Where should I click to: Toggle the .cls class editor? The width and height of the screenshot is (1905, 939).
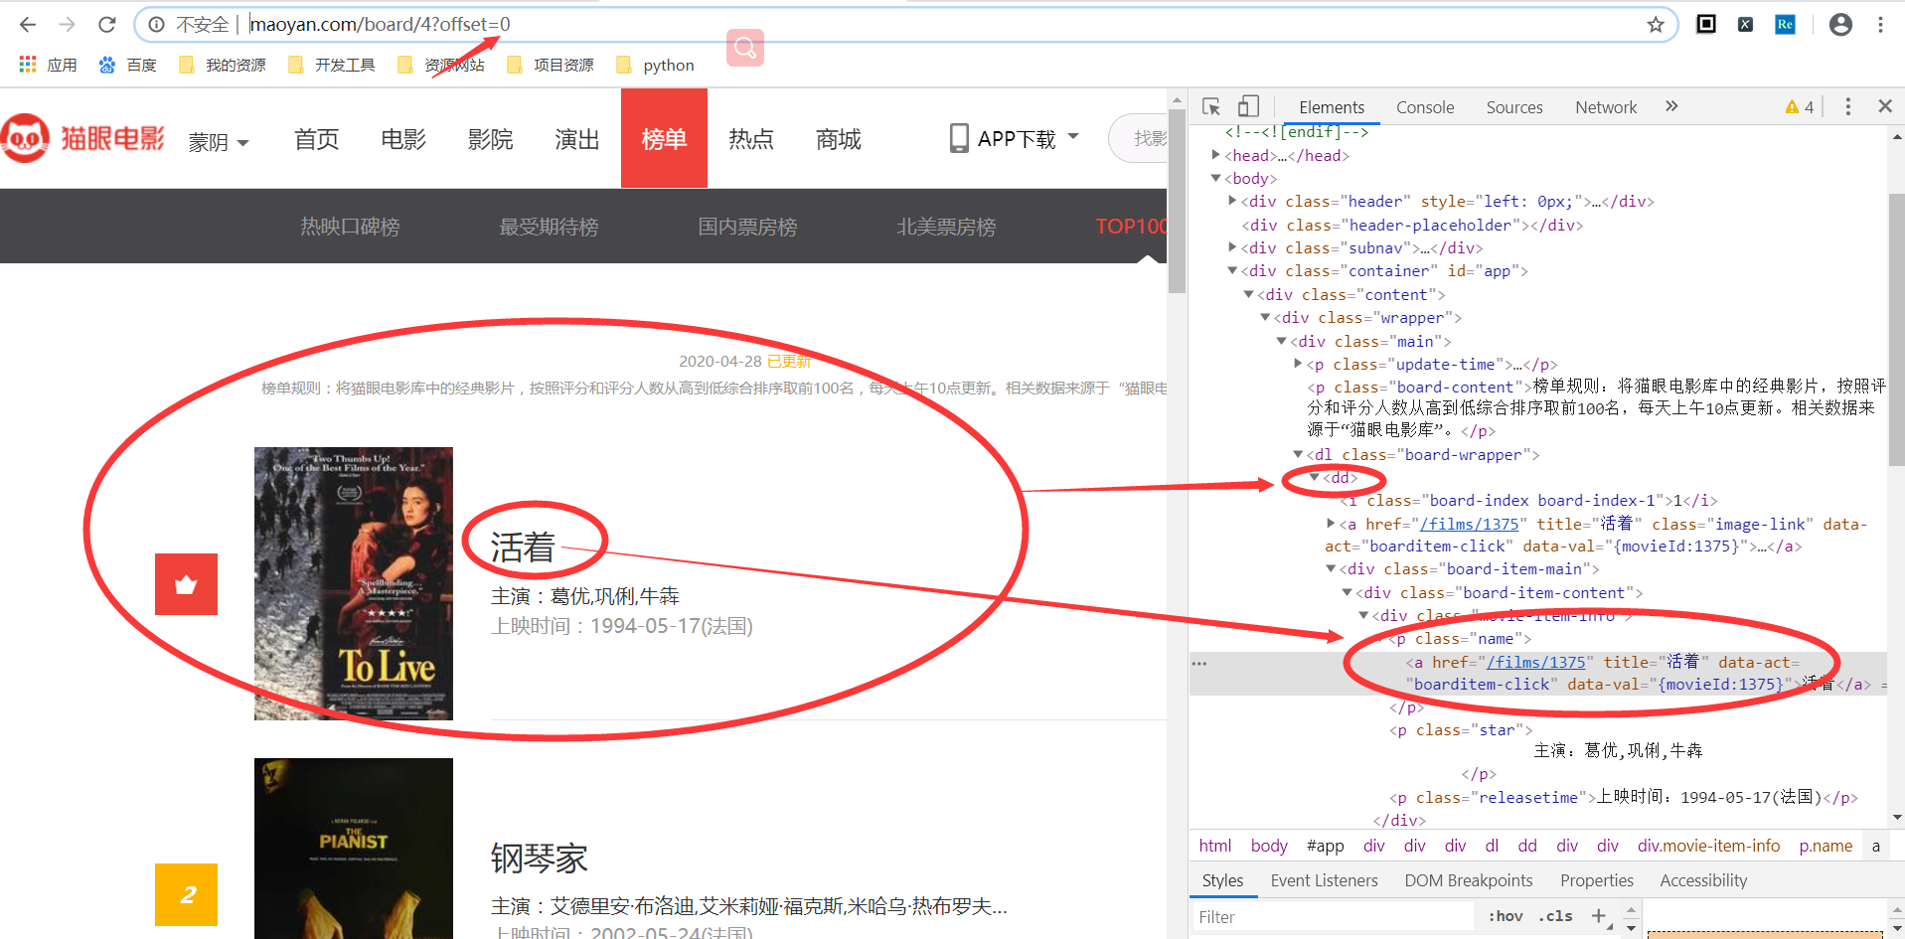pyautogui.click(x=1555, y=916)
